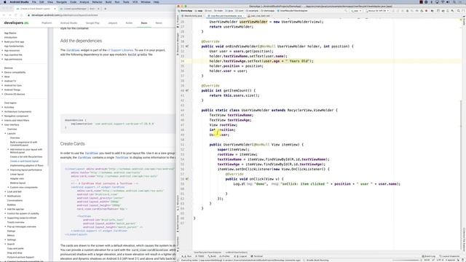Switch to MainActivity.java editor tab

click(192, 16)
